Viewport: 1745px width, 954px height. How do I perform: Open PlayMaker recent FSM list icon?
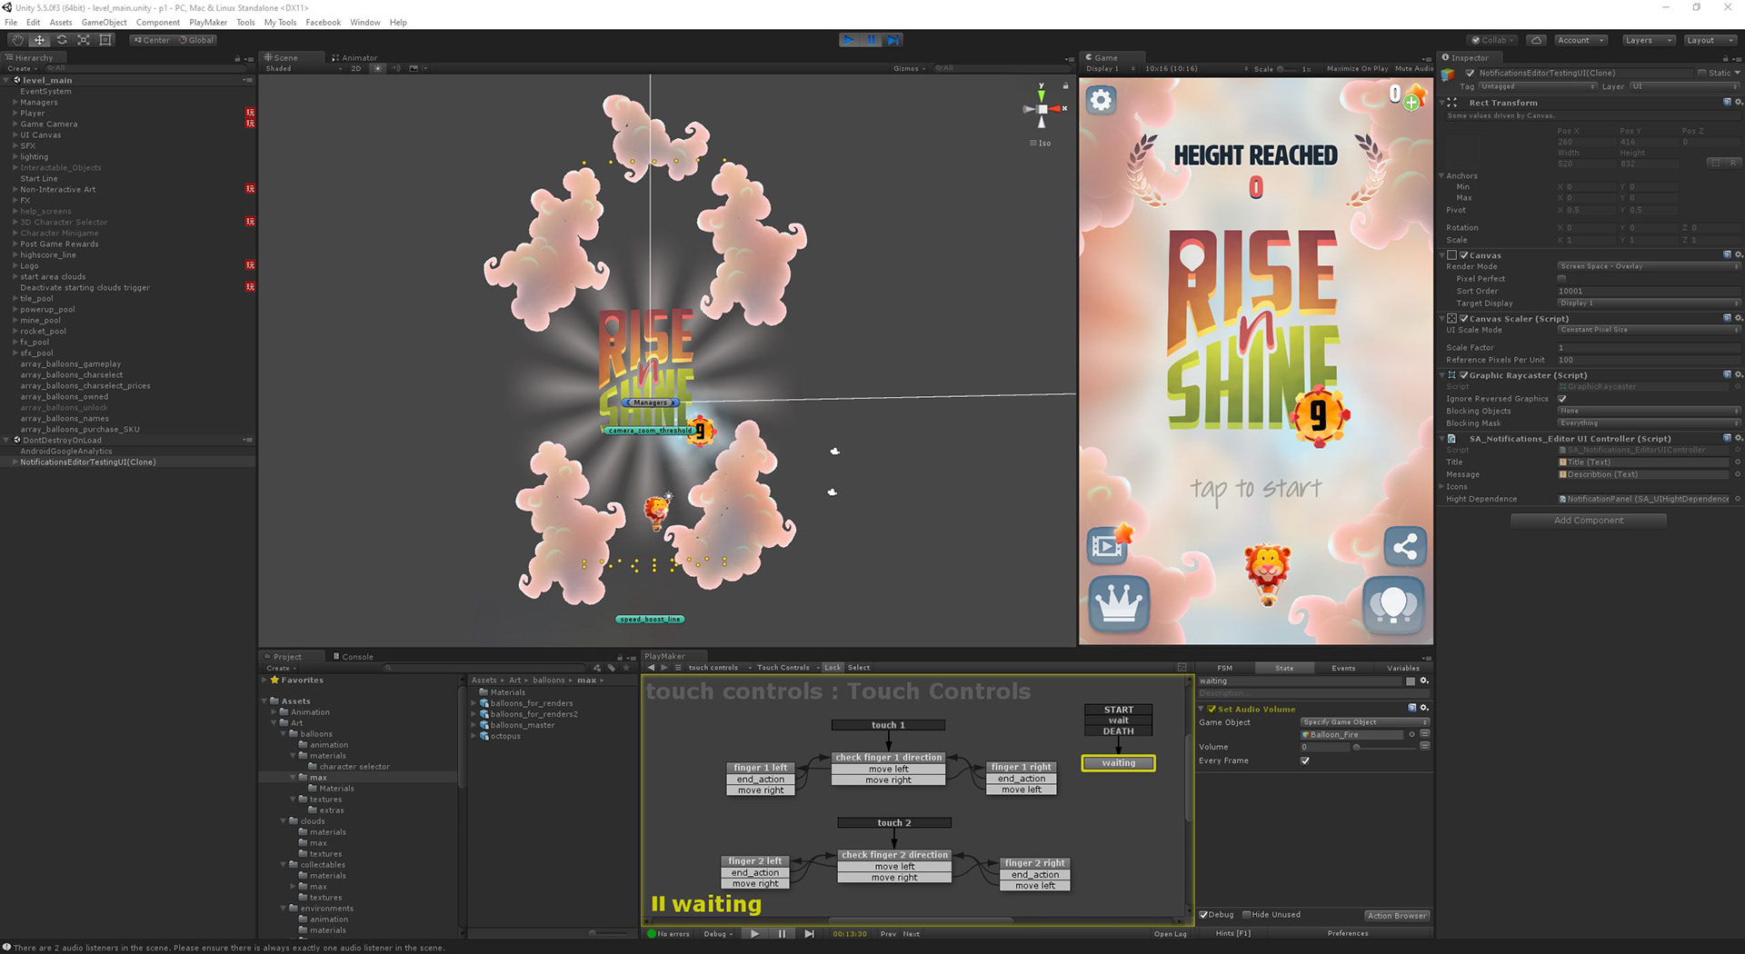tap(678, 667)
